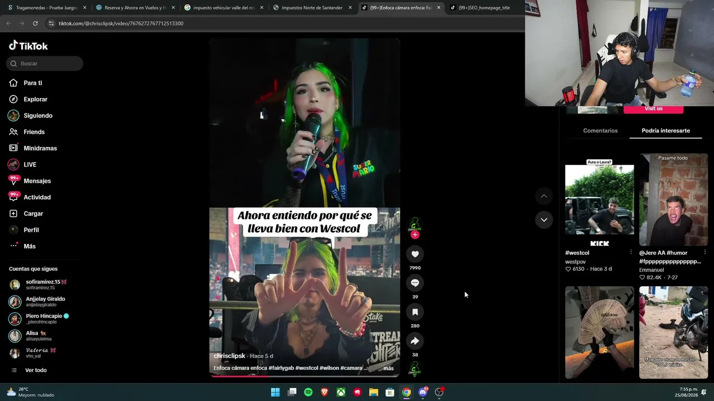The height and width of the screenshot is (401, 714).
Task: Switch to the impuesto vehicular valle tab
Action: pyautogui.click(x=224, y=8)
